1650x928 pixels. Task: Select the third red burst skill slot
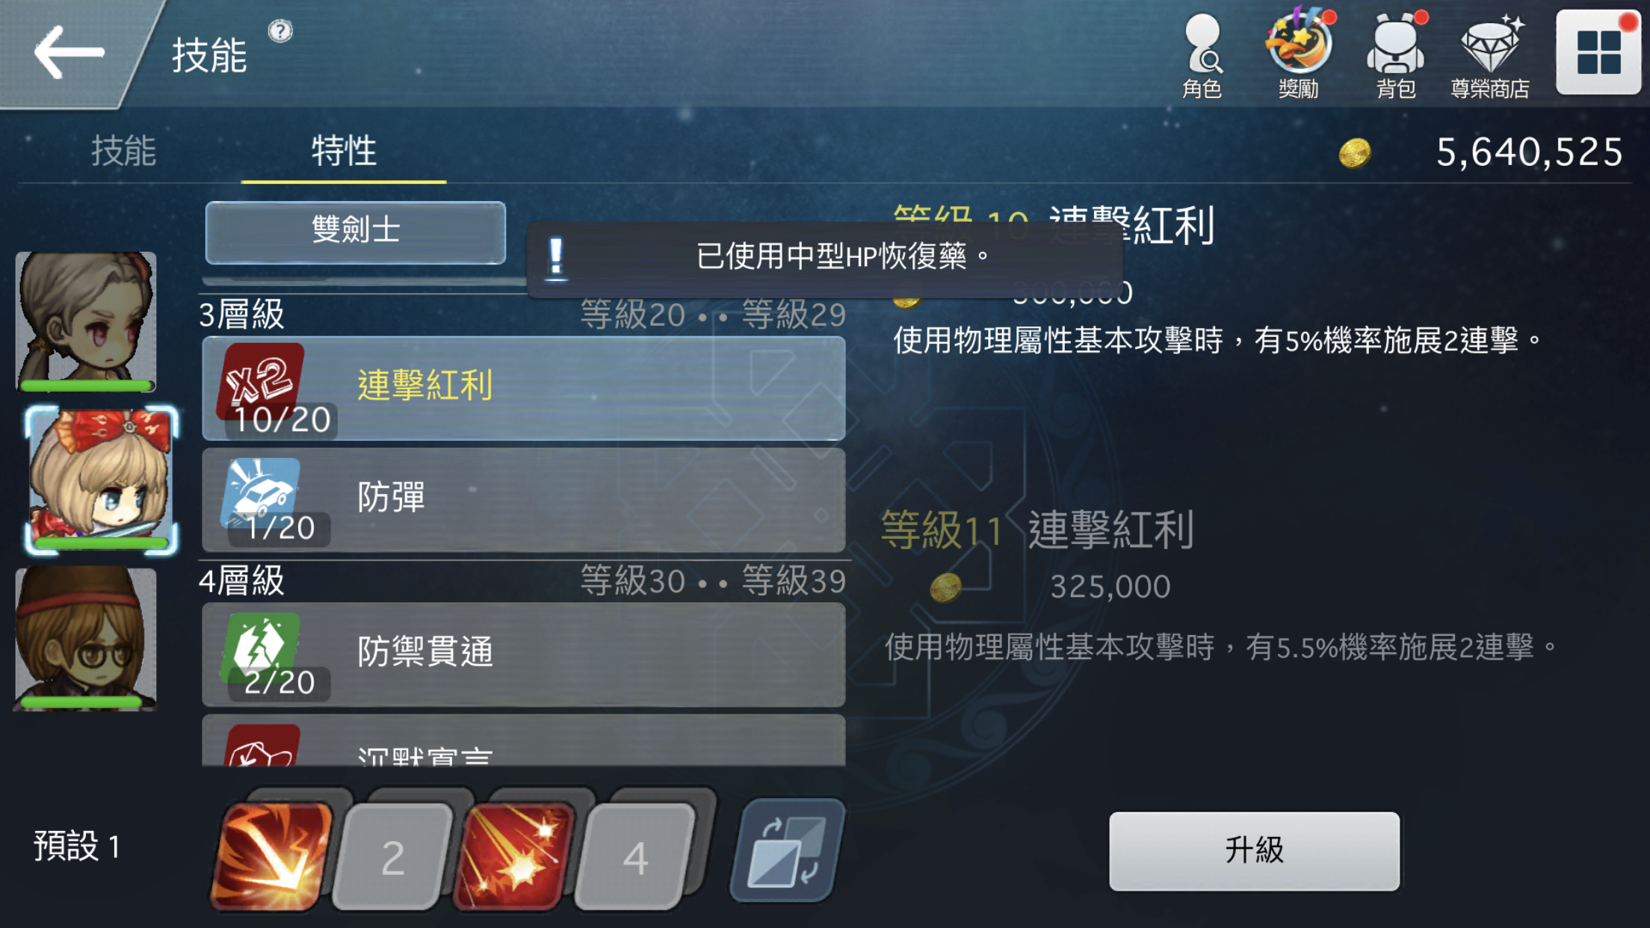click(x=514, y=856)
